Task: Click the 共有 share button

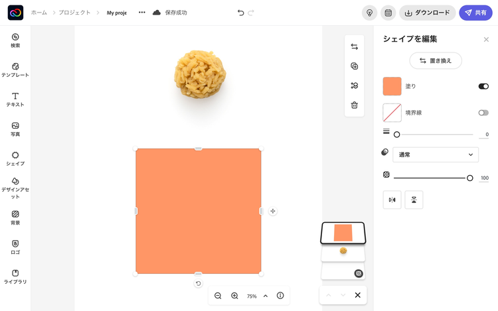Action: coord(475,13)
